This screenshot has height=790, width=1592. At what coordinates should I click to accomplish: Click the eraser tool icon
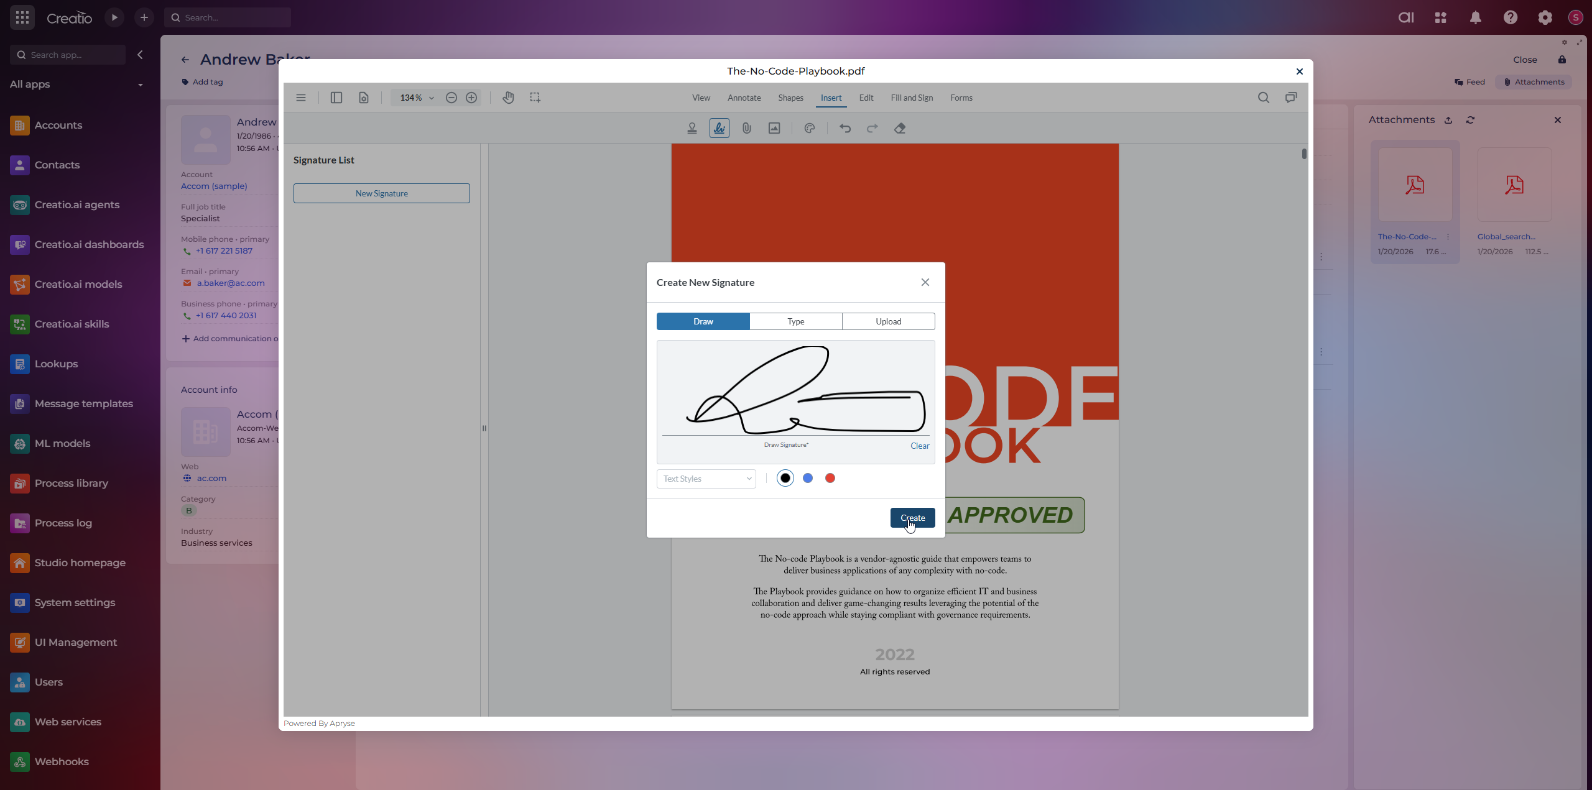click(x=899, y=128)
